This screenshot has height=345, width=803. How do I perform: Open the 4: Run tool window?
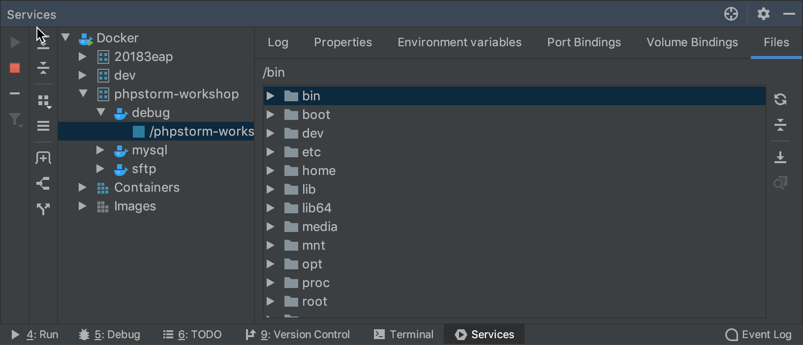pyautogui.click(x=34, y=335)
